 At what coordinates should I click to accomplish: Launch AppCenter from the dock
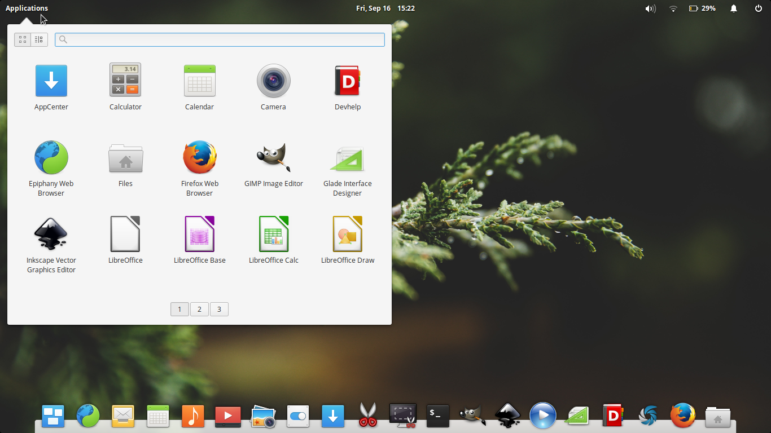click(333, 416)
